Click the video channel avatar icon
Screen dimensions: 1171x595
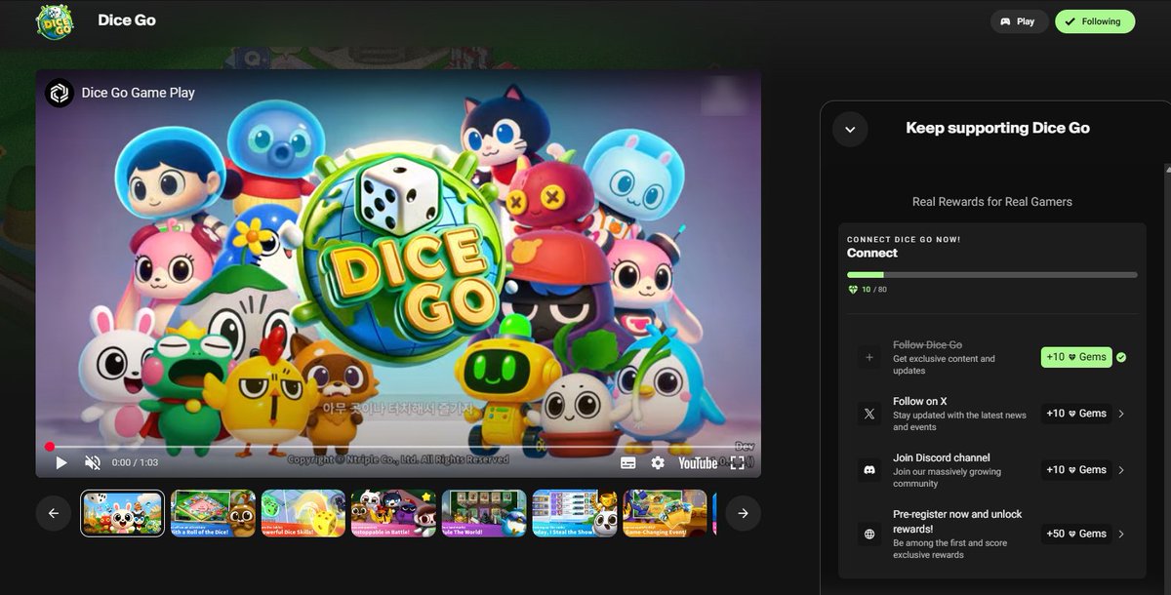click(x=60, y=93)
